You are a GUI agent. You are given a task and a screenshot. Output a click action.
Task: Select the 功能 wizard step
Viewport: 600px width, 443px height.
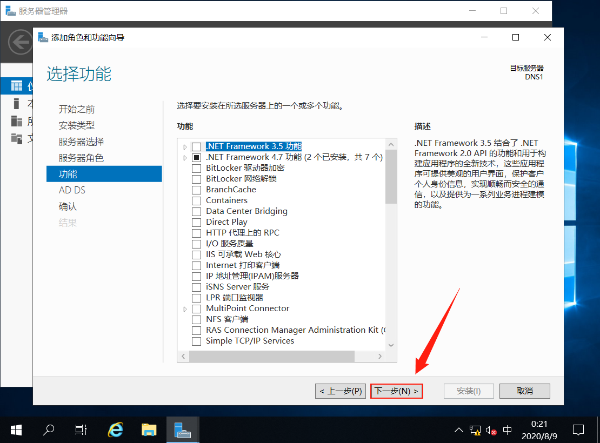point(104,174)
